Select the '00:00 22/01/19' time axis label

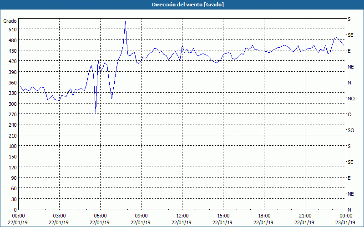[x=18, y=219]
